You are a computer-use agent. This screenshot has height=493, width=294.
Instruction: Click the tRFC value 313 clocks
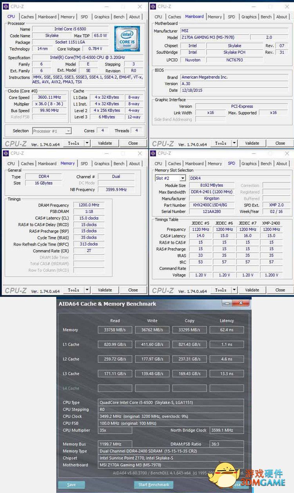(88, 244)
